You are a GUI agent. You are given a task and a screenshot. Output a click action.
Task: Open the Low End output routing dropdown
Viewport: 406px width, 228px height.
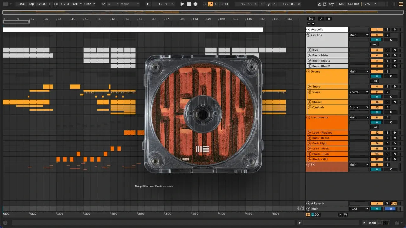[359, 35]
